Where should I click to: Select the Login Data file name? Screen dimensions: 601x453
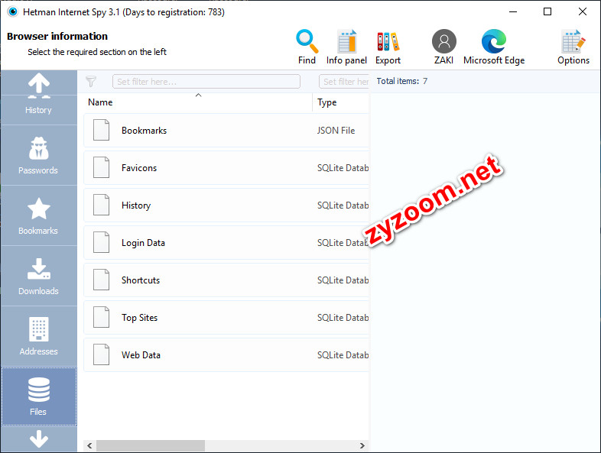click(143, 243)
